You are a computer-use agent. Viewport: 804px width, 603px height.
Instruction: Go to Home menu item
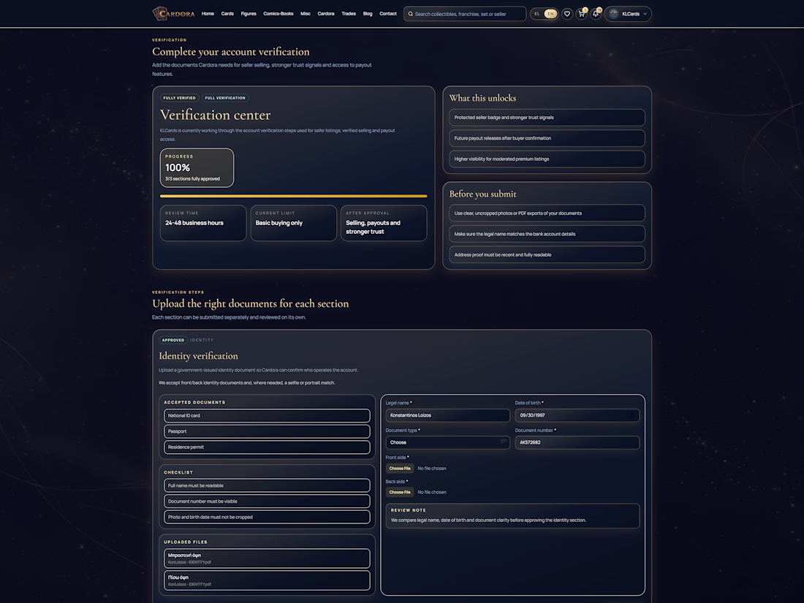[208, 14]
